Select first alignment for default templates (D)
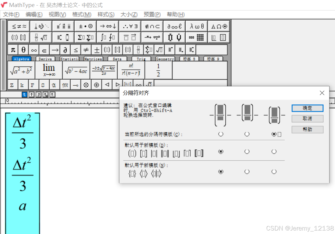335x234 pixels. click(221, 151)
